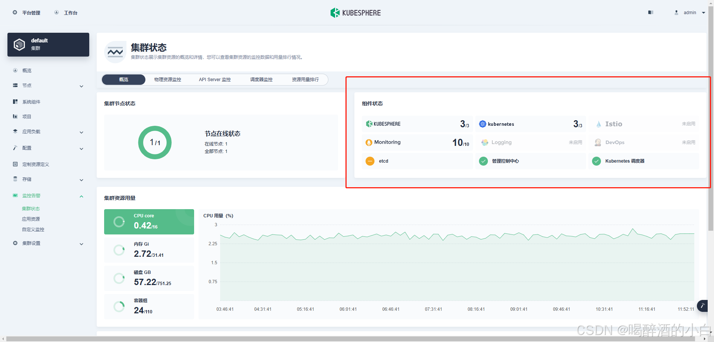Click the 监控告警 monitor icon

[x=15, y=195]
